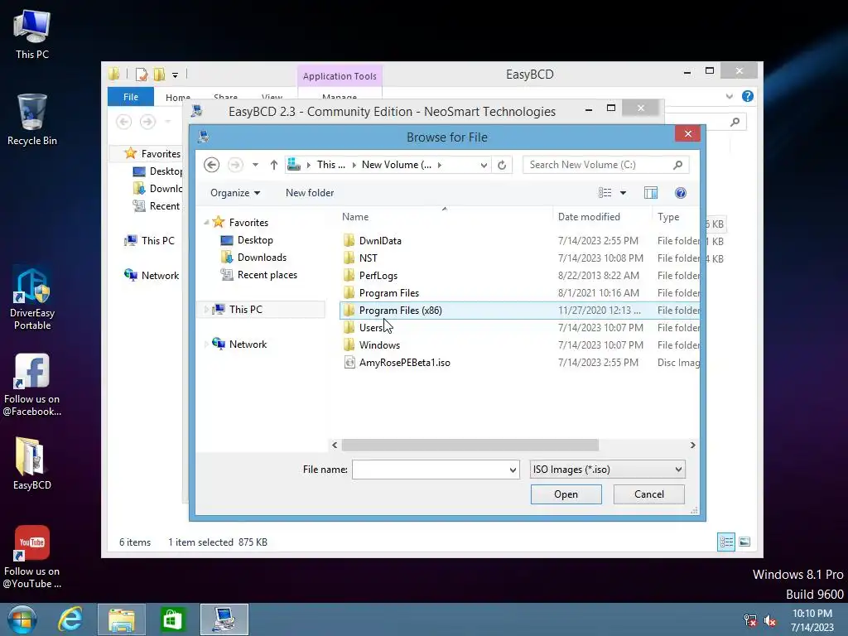This screenshot has height=636, width=848.
Task: Go up one folder level in dialog
Action: coord(273,165)
